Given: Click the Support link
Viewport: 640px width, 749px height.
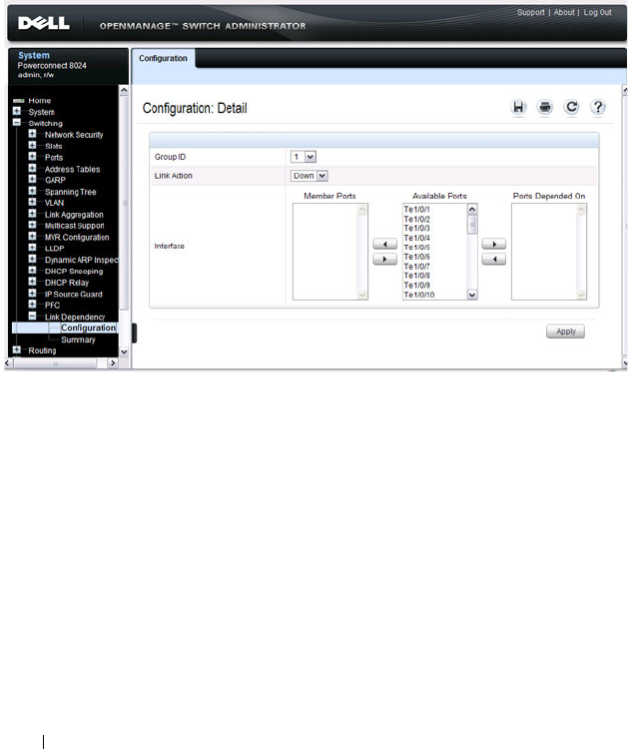Looking at the screenshot, I should [530, 12].
